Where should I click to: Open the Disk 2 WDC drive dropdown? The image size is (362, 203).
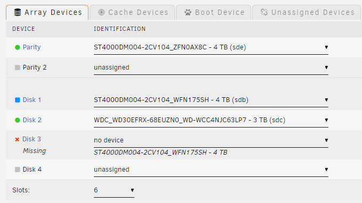tap(211, 120)
